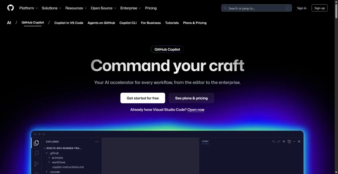Viewport: 338px width, 174px height.
Task: Click the GitHub Copilot pill badge
Action: [167, 50]
